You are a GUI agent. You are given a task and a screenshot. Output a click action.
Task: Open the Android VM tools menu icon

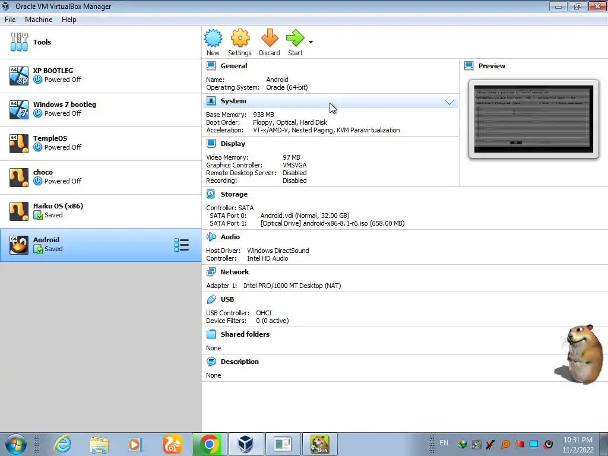point(182,245)
